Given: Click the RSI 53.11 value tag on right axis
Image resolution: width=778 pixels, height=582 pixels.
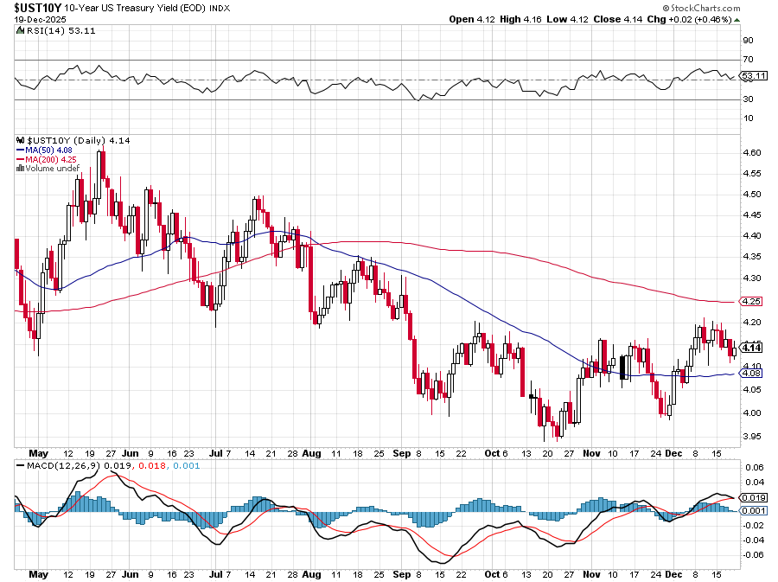Looking at the screenshot, I should (755, 76).
